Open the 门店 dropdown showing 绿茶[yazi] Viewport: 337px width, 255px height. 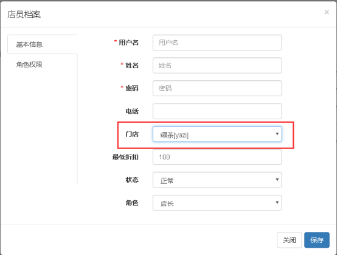tap(217, 134)
